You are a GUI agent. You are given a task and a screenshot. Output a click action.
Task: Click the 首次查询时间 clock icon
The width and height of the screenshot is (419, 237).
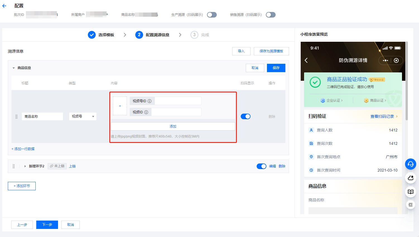click(x=311, y=170)
